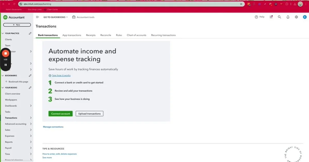Click the browser forward arrow

tap(9, 4)
